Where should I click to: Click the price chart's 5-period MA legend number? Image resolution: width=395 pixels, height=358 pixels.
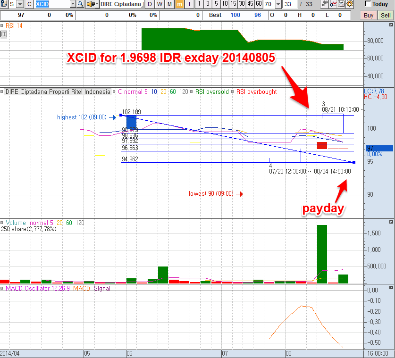point(146,92)
